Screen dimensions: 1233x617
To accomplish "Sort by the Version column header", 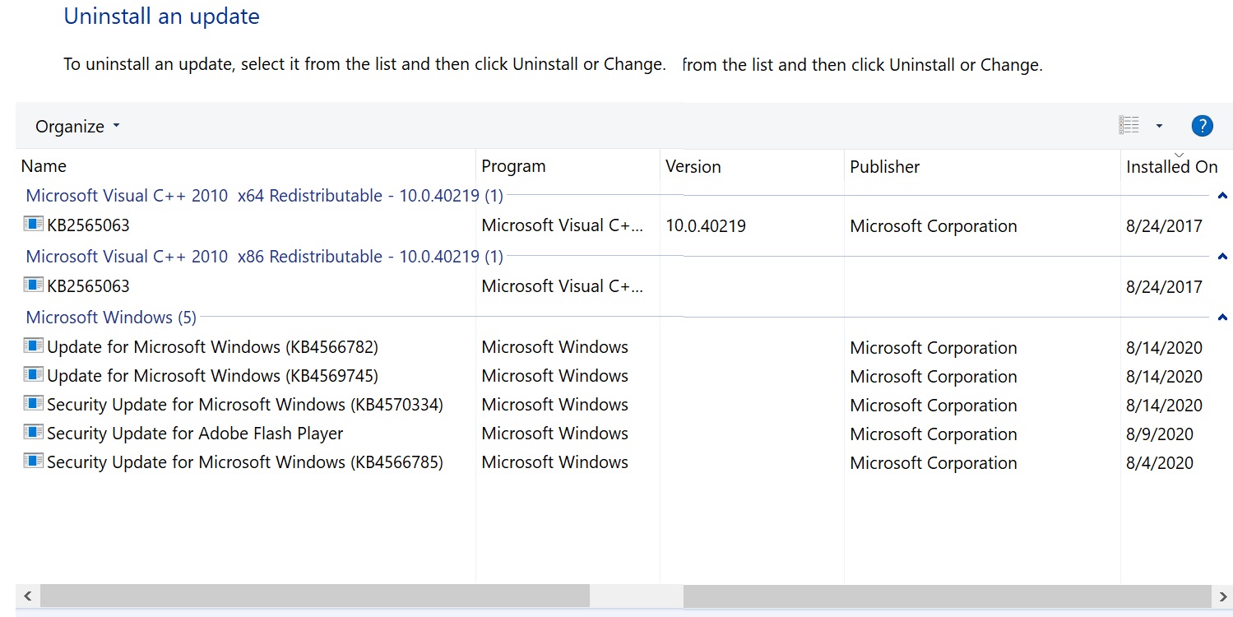I will pyautogui.click(x=693, y=166).
